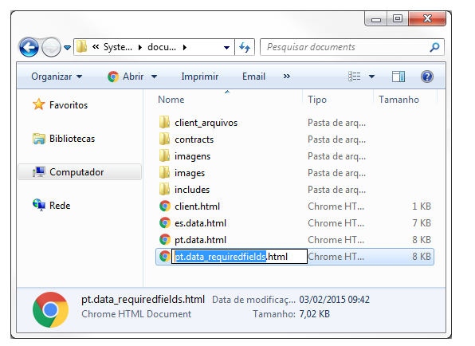This screenshot has height=346, width=475.
Task: Select Rede in the navigation pane
Action: (52, 205)
